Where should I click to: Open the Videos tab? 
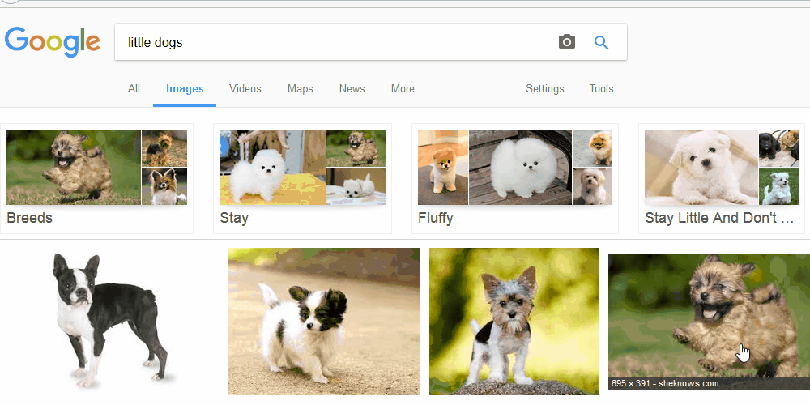pos(245,89)
